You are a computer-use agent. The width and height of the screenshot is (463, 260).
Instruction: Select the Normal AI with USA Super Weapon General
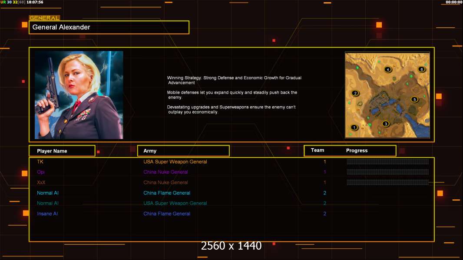[47, 203]
